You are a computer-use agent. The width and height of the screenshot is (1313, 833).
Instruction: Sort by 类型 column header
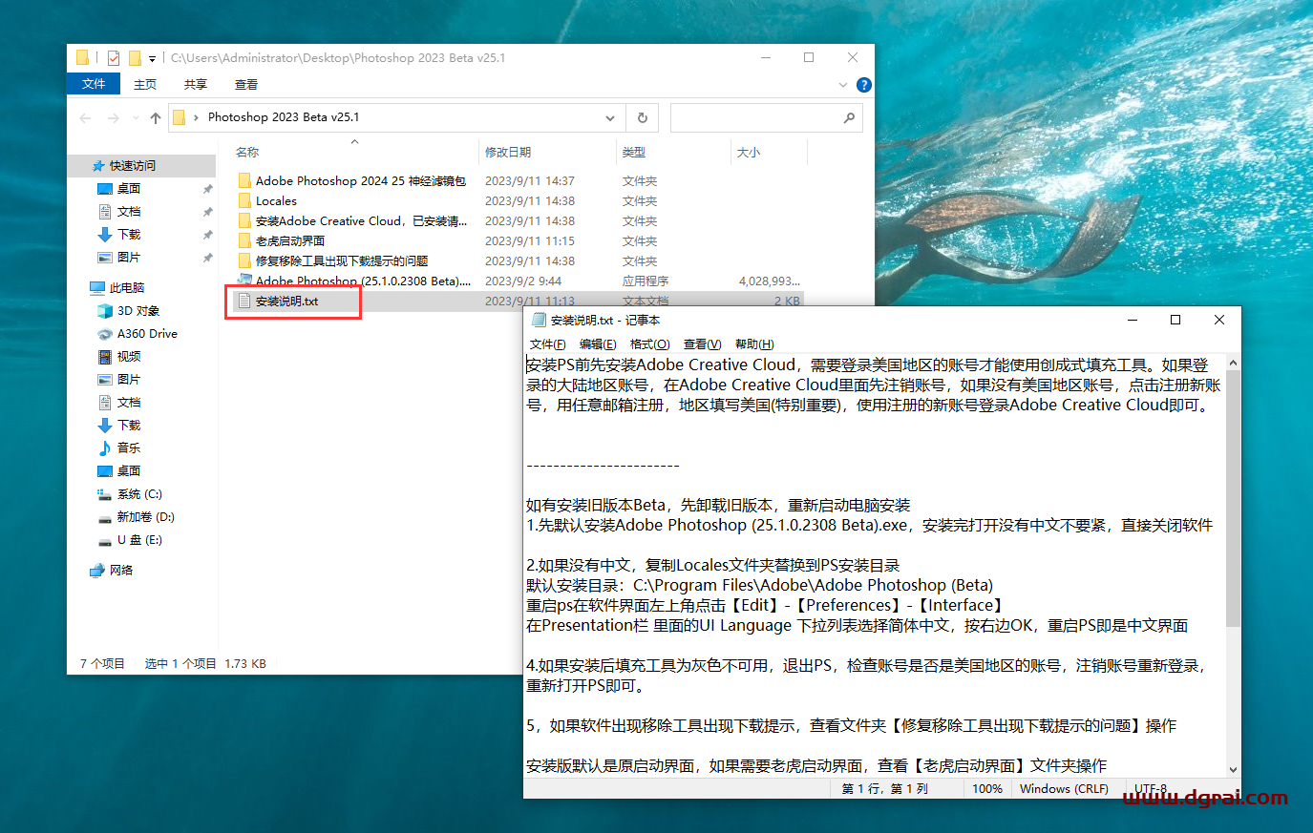click(x=634, y=152)
